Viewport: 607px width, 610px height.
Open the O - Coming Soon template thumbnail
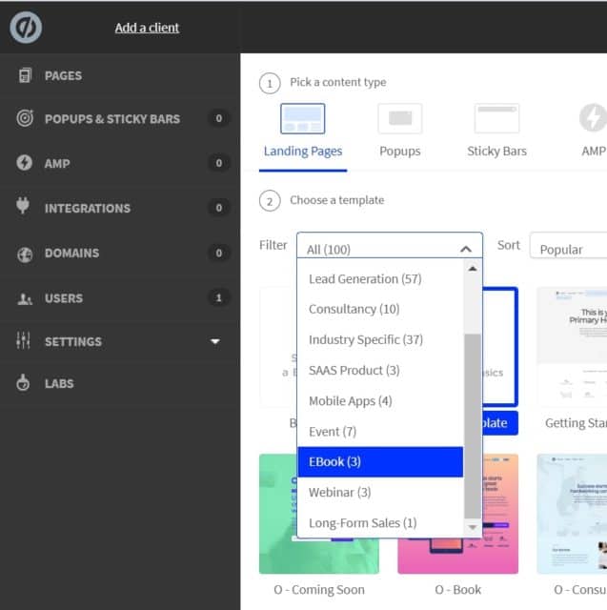pyautogui.click(x=319, y=514)
